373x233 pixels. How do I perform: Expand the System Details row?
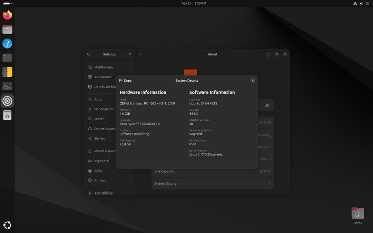coord(212,183)
